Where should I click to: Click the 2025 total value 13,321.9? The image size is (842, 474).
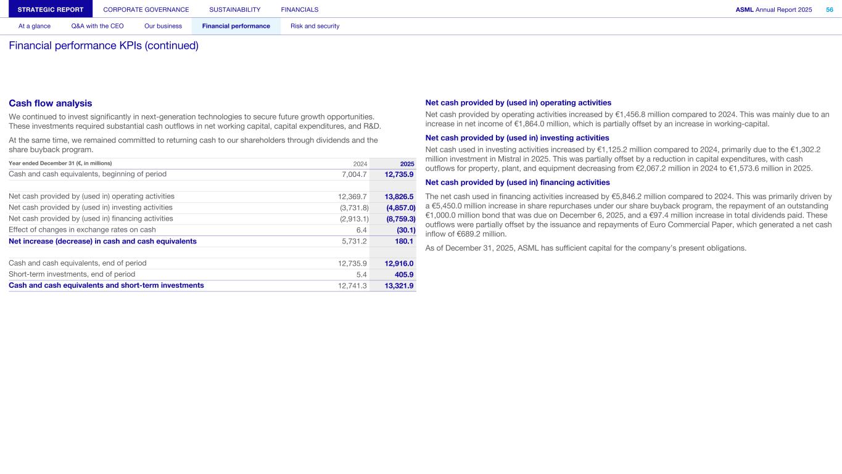pyautogui.click(x=398, y=285)
